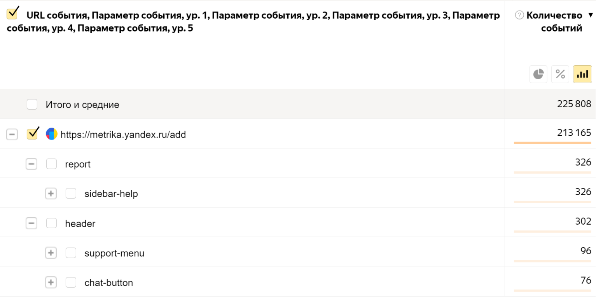Open help tooltip for Количество событий

[519, 15]
